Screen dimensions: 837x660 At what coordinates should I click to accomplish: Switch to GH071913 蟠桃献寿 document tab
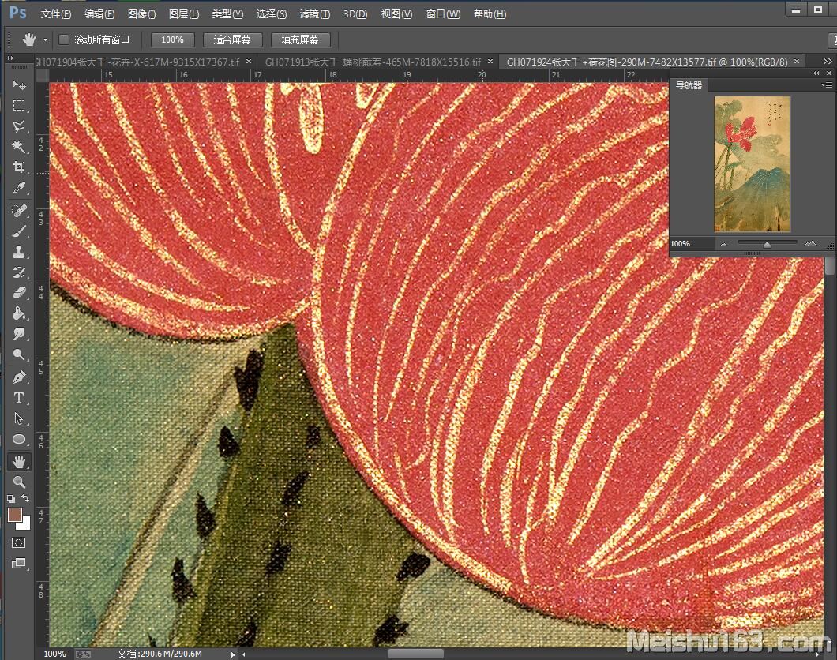373,62
